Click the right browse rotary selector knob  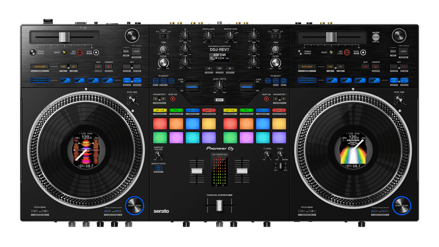(x=399, y=36)
